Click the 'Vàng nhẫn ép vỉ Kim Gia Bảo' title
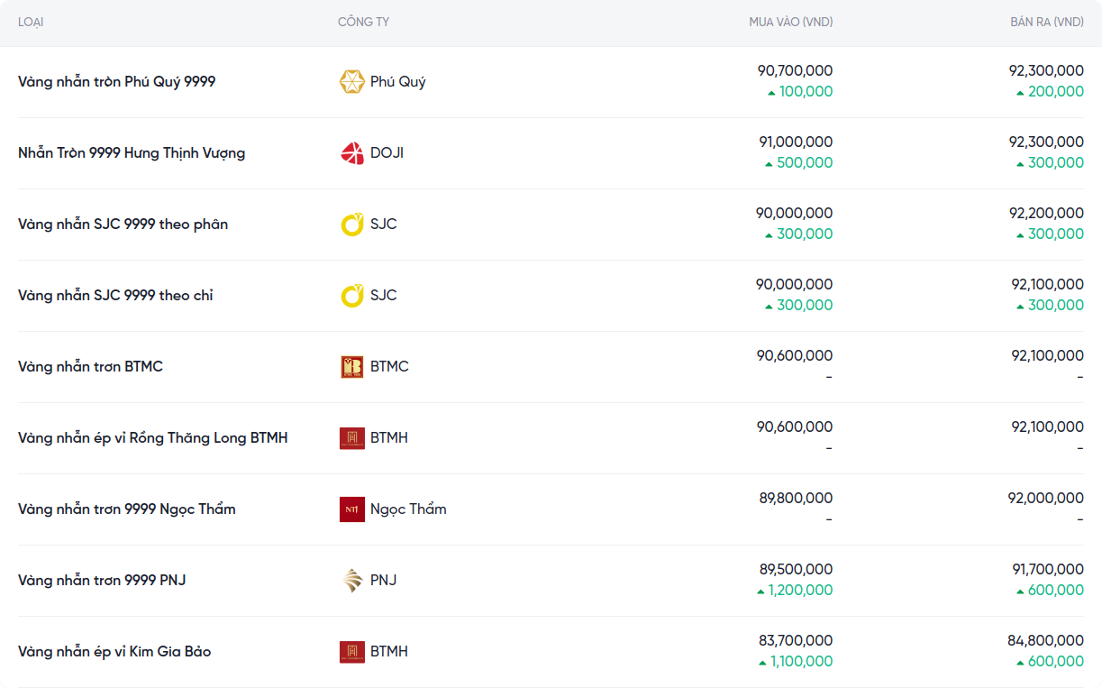Image resolution: width=1102 pixels, height=688 pixels. (x=114, y=652)
